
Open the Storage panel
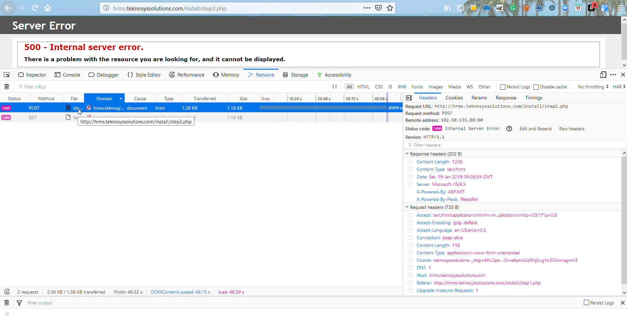[x=295, y=75]
